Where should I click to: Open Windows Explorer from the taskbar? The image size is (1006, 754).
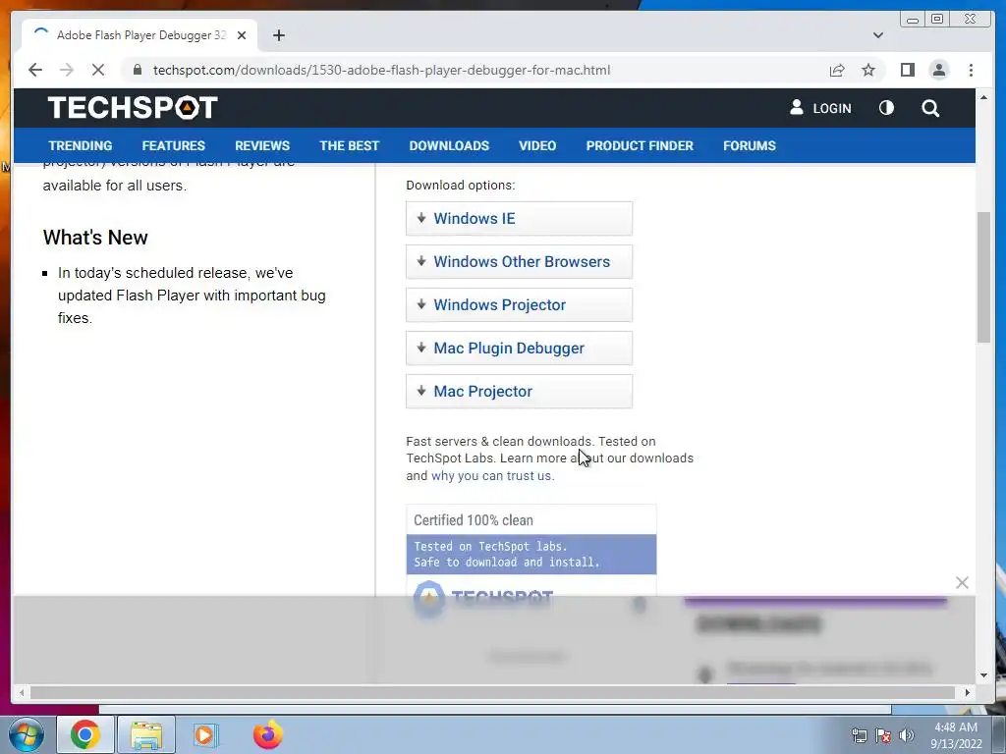(146, 734)
